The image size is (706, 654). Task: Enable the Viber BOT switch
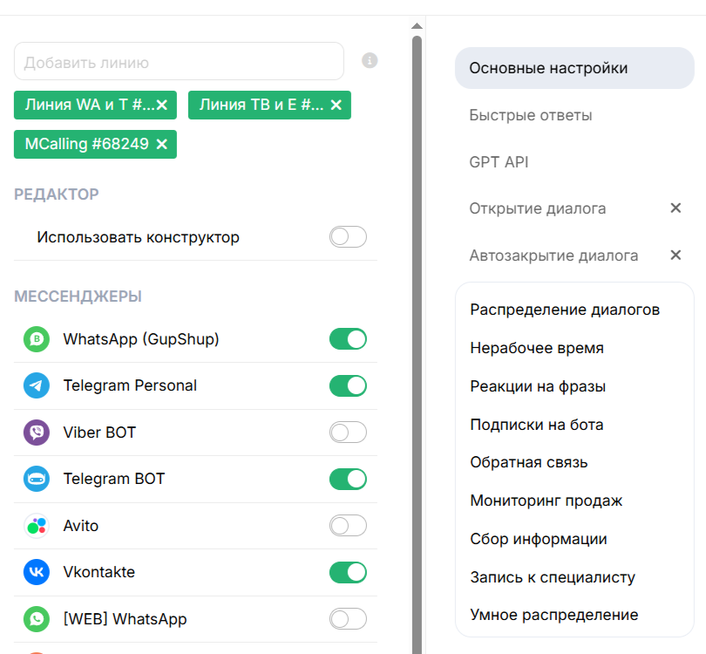tap(348, 433)
